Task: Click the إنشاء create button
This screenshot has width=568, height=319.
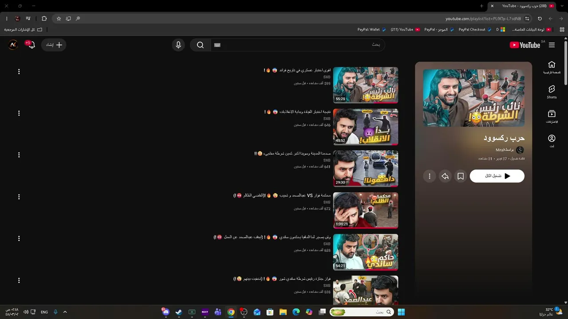Action: pyautogui.click(x=54, y=45)
